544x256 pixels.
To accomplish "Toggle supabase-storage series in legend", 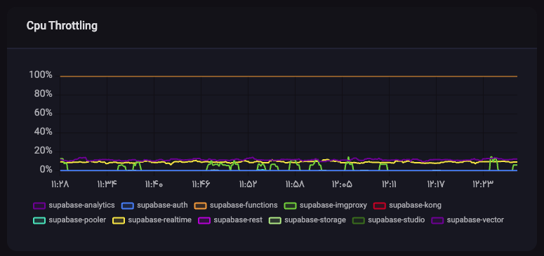I will 307,220.
